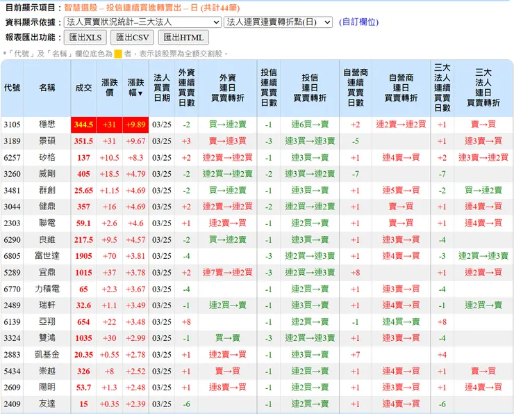514x414 pixels.
Task: Click 穩懋 change percent +9.89
Action: pos(135,125)
